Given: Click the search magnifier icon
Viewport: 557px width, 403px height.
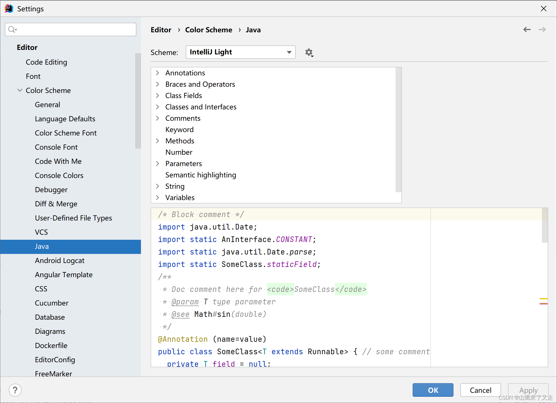Looking at the screenshot, I should (12, 29).
